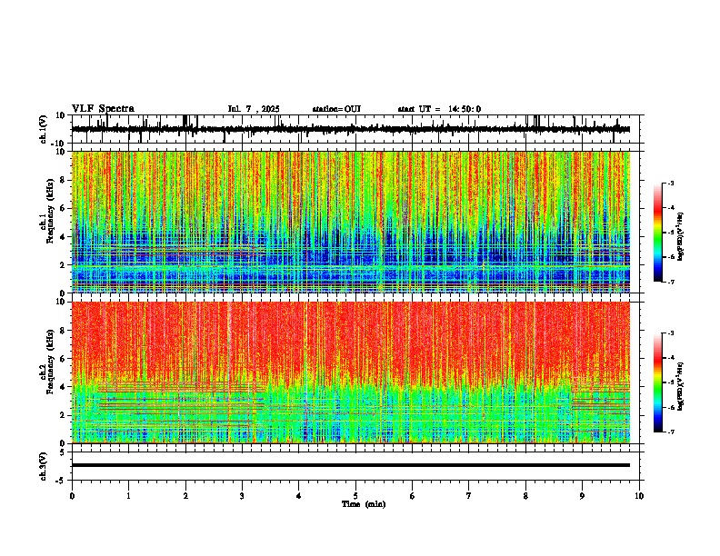Click the "8" tick on the time axis

tap(525, 496)
